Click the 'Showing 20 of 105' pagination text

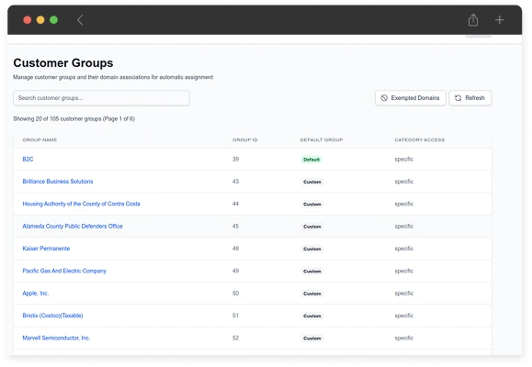(x=74, y=118)
